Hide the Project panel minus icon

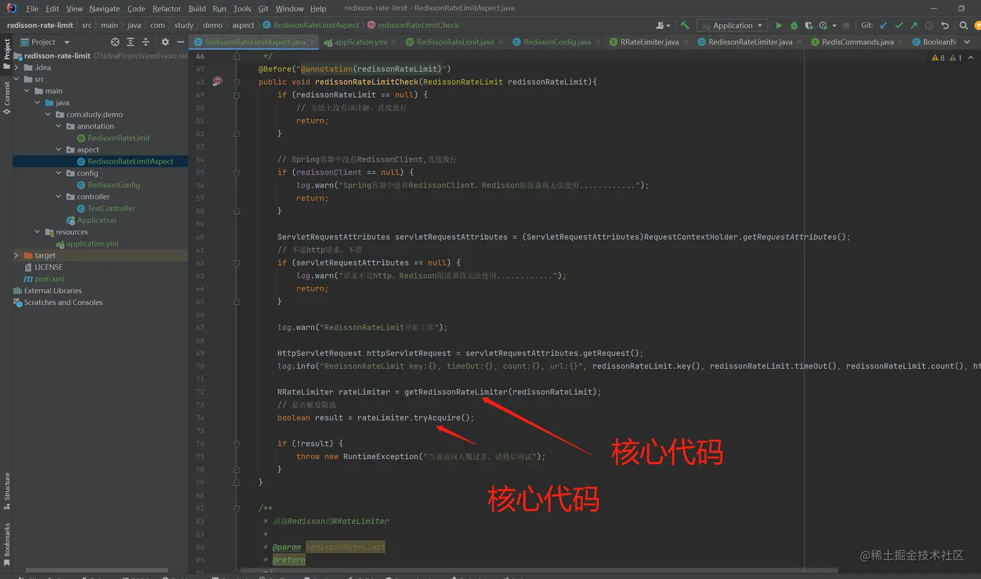[180, 41]
